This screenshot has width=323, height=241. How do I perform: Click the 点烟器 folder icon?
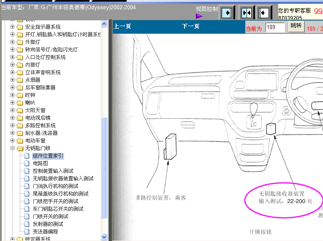tap(20, 80)
